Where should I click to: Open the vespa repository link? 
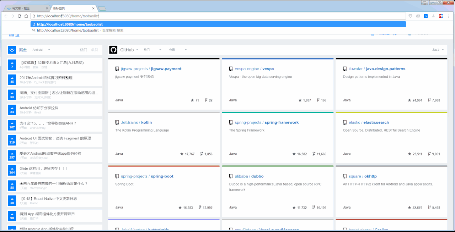point(254,69)
